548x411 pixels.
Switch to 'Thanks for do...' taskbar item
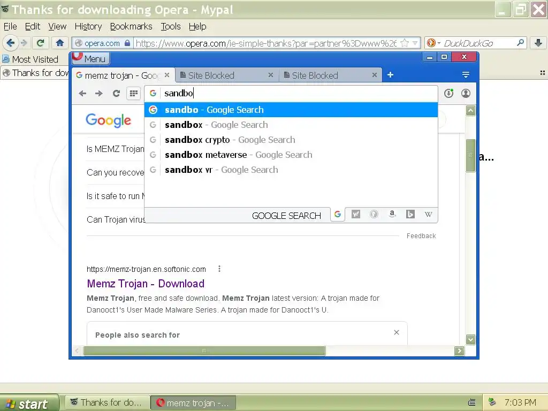tap(106, 403)
